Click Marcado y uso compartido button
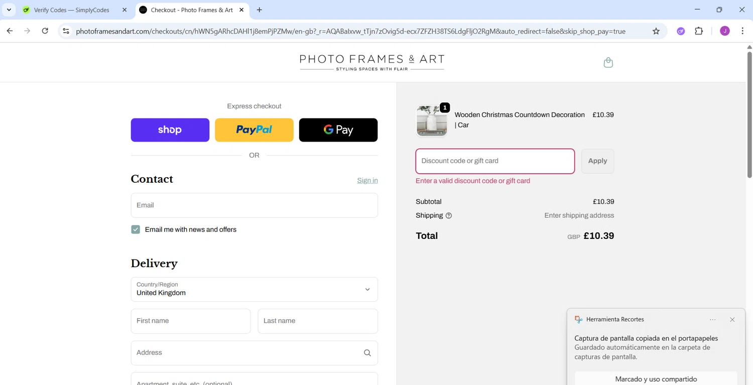Viewport: 753px width, 385px height. click(656, 379)
